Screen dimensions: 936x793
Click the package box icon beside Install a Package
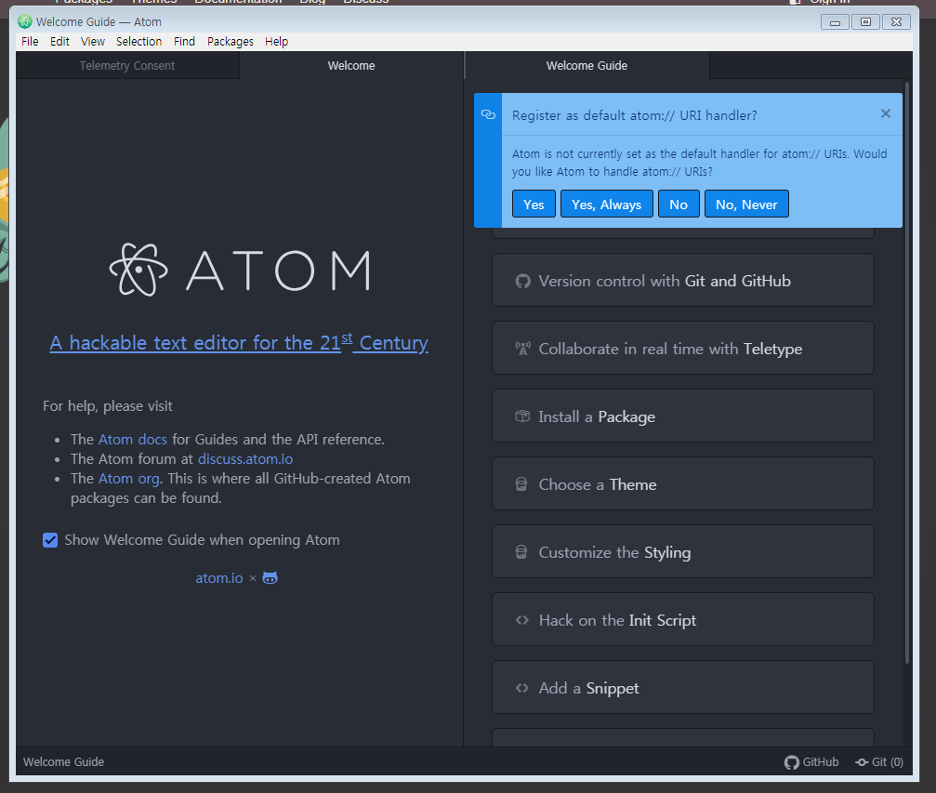click(x=522, y=416)
